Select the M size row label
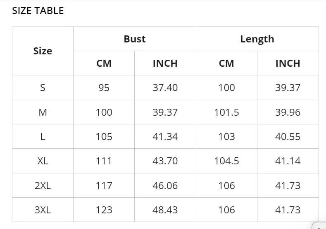 click(43, 112)
